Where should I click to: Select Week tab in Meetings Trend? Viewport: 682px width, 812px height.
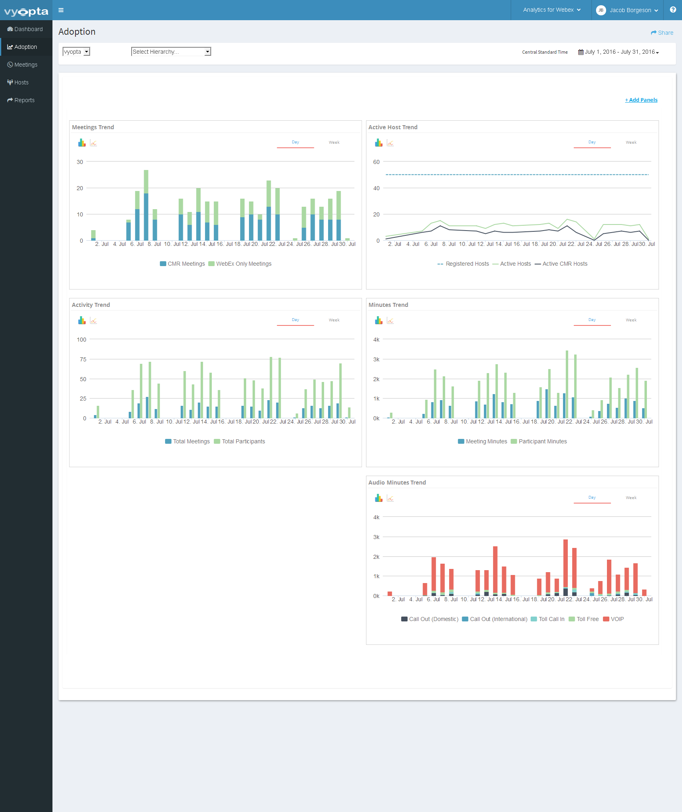click(334, 143)
